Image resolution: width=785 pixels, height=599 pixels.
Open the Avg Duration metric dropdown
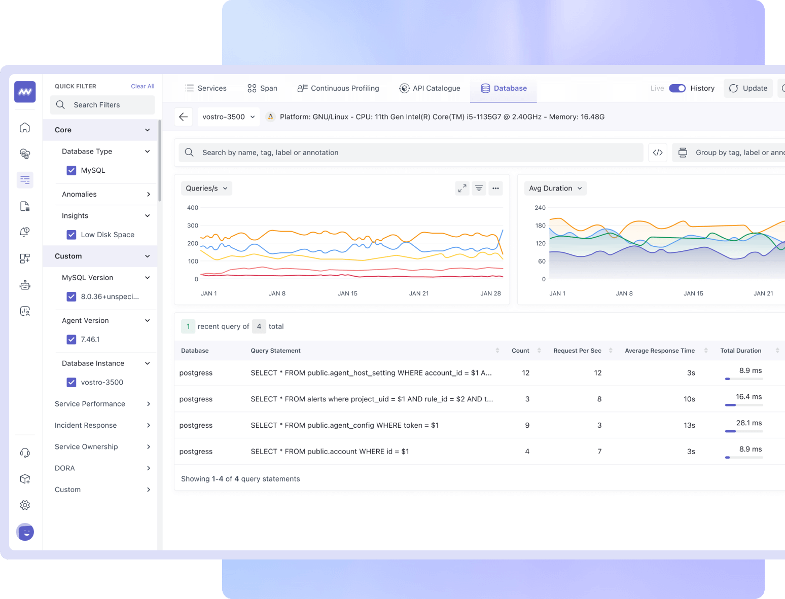tap(555, 188)
